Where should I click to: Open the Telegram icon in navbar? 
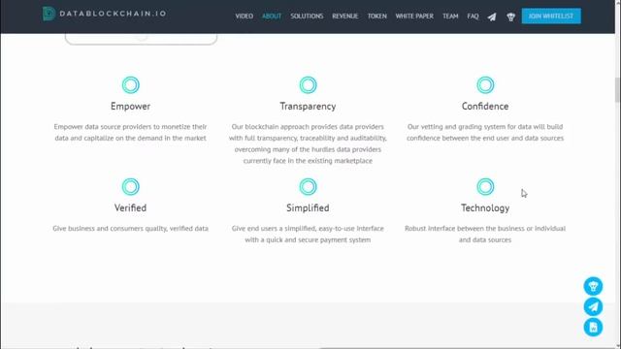pos(492,16)
